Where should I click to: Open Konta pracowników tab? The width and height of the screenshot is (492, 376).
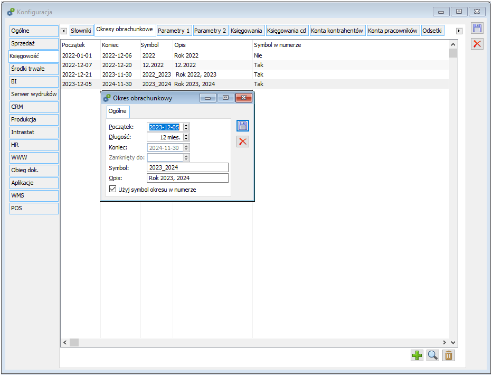point(393,31)
